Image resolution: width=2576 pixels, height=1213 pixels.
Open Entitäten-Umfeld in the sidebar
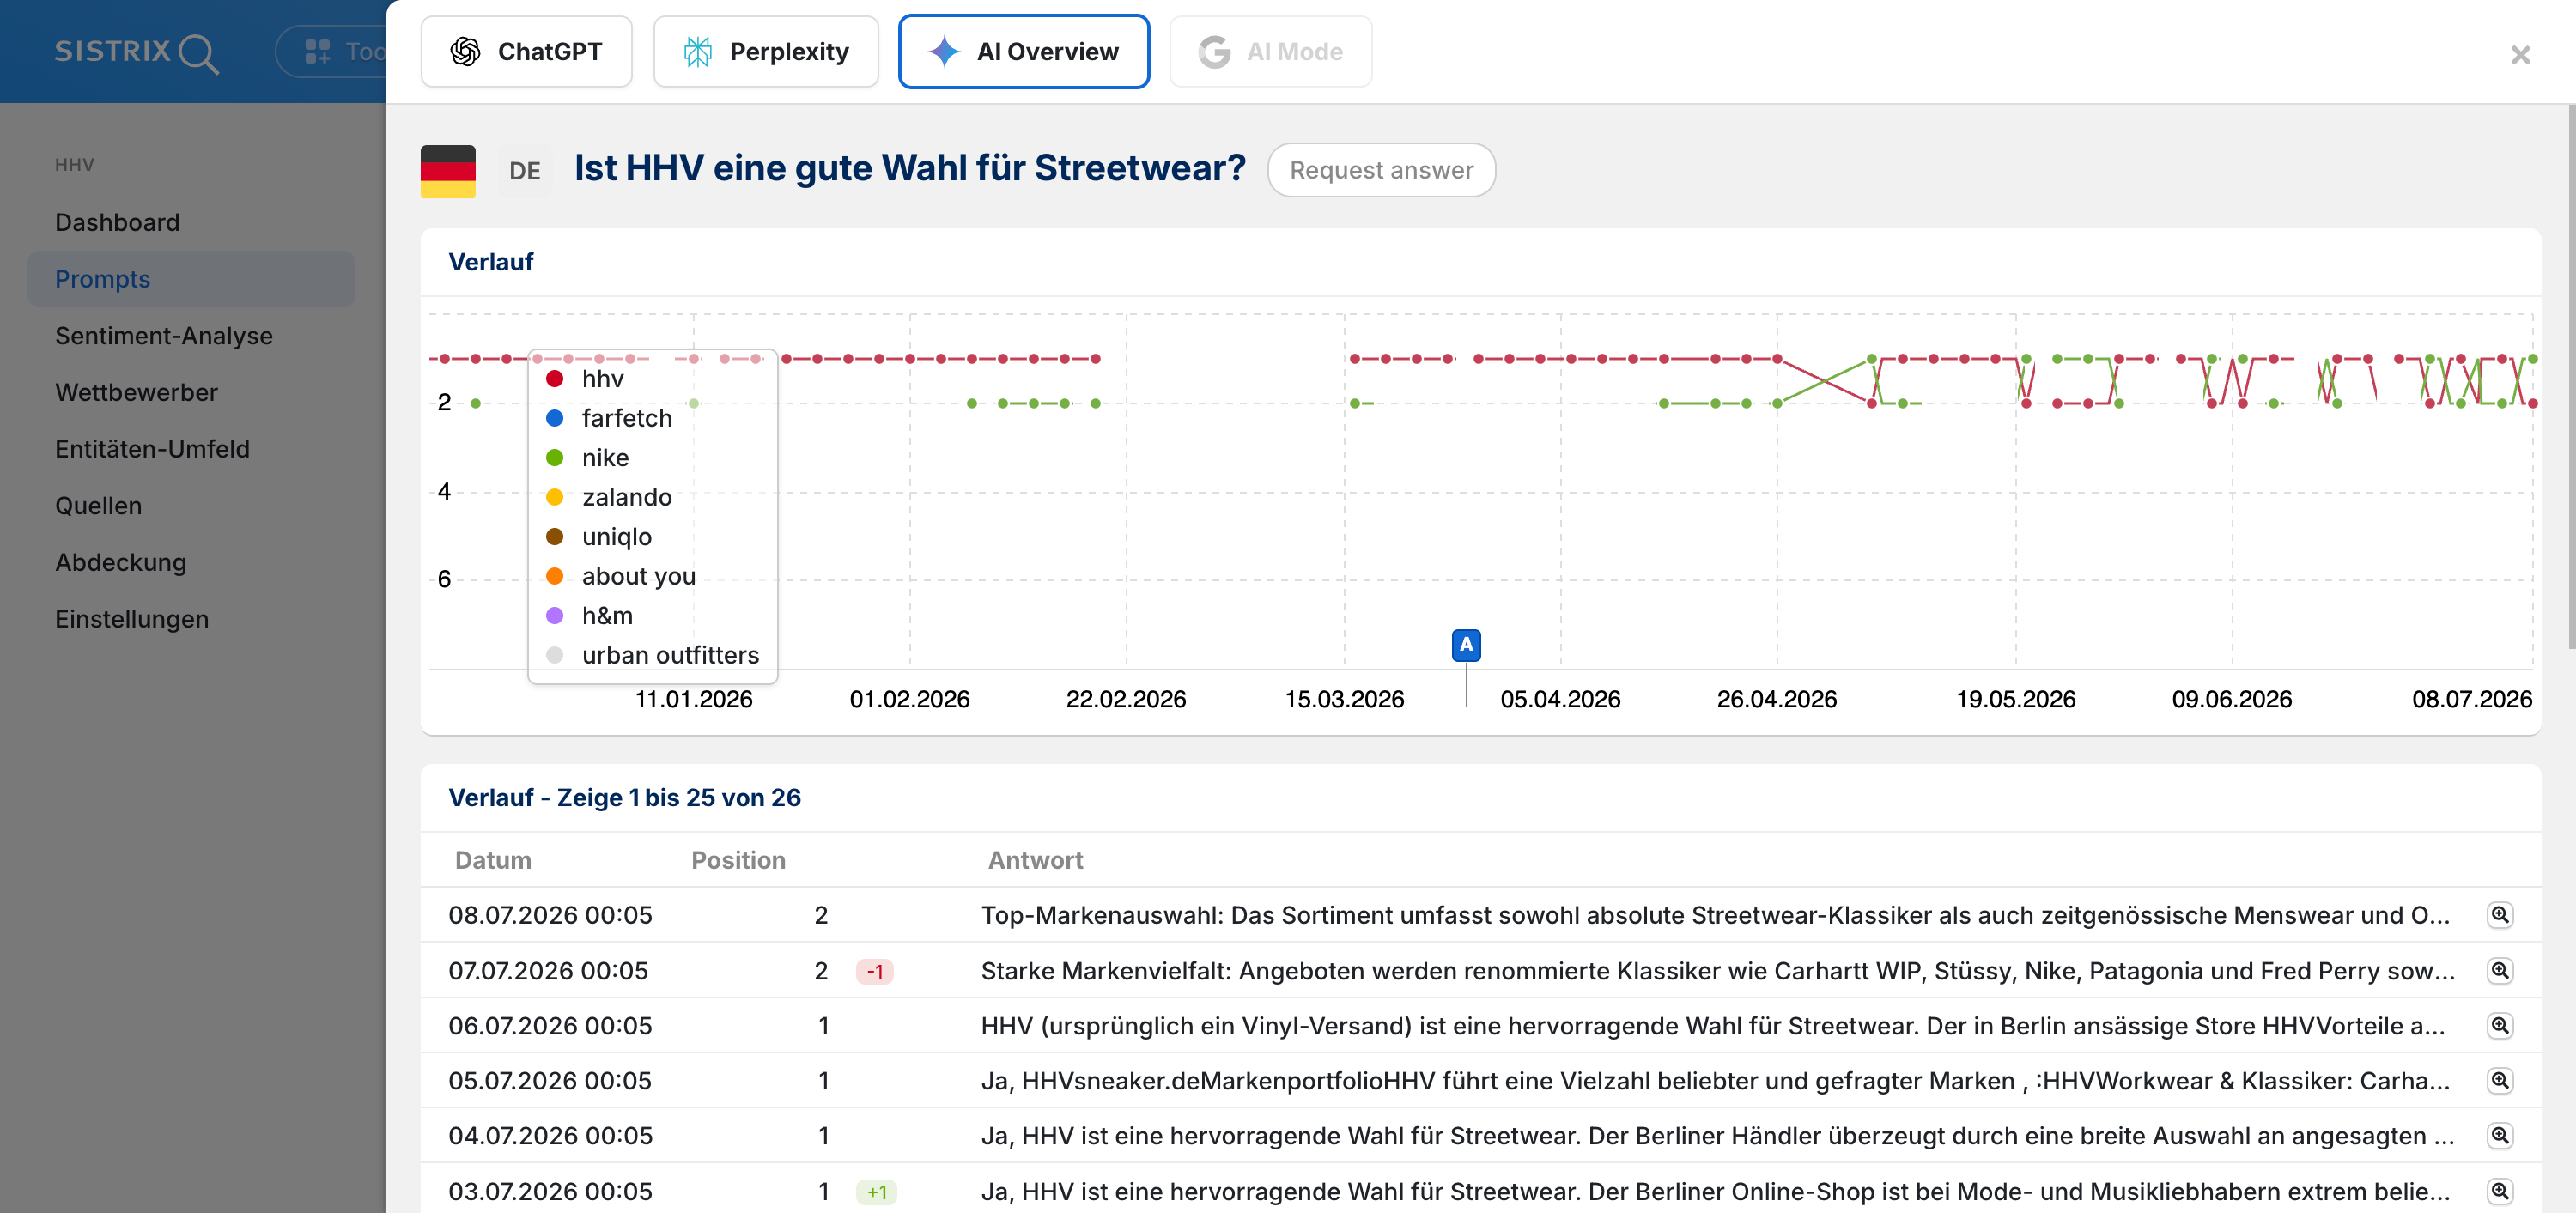[152, 449]
